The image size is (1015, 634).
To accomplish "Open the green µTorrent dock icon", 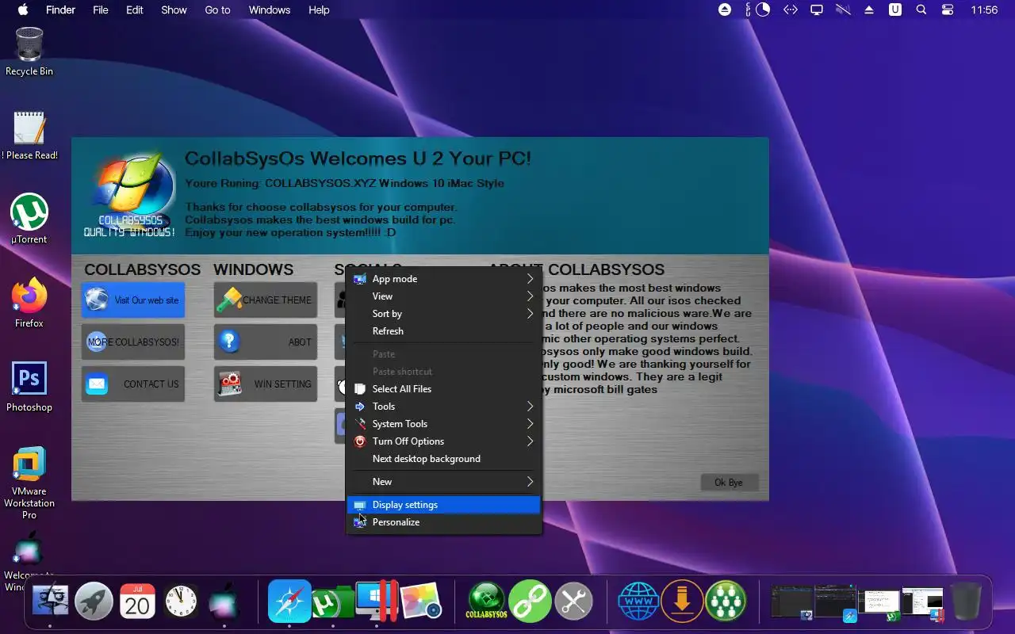I will pyautogui.click(x=331, y=602).
